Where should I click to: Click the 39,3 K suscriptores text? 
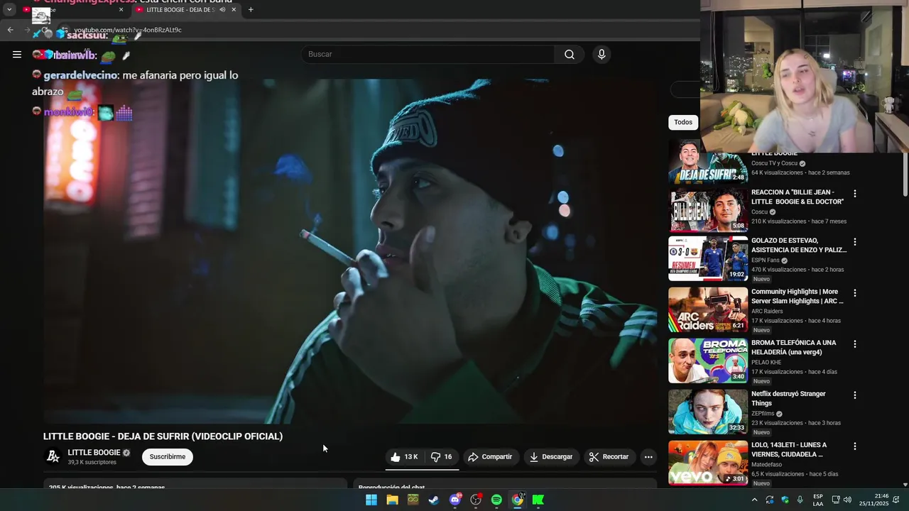click(x=92, y=463)
